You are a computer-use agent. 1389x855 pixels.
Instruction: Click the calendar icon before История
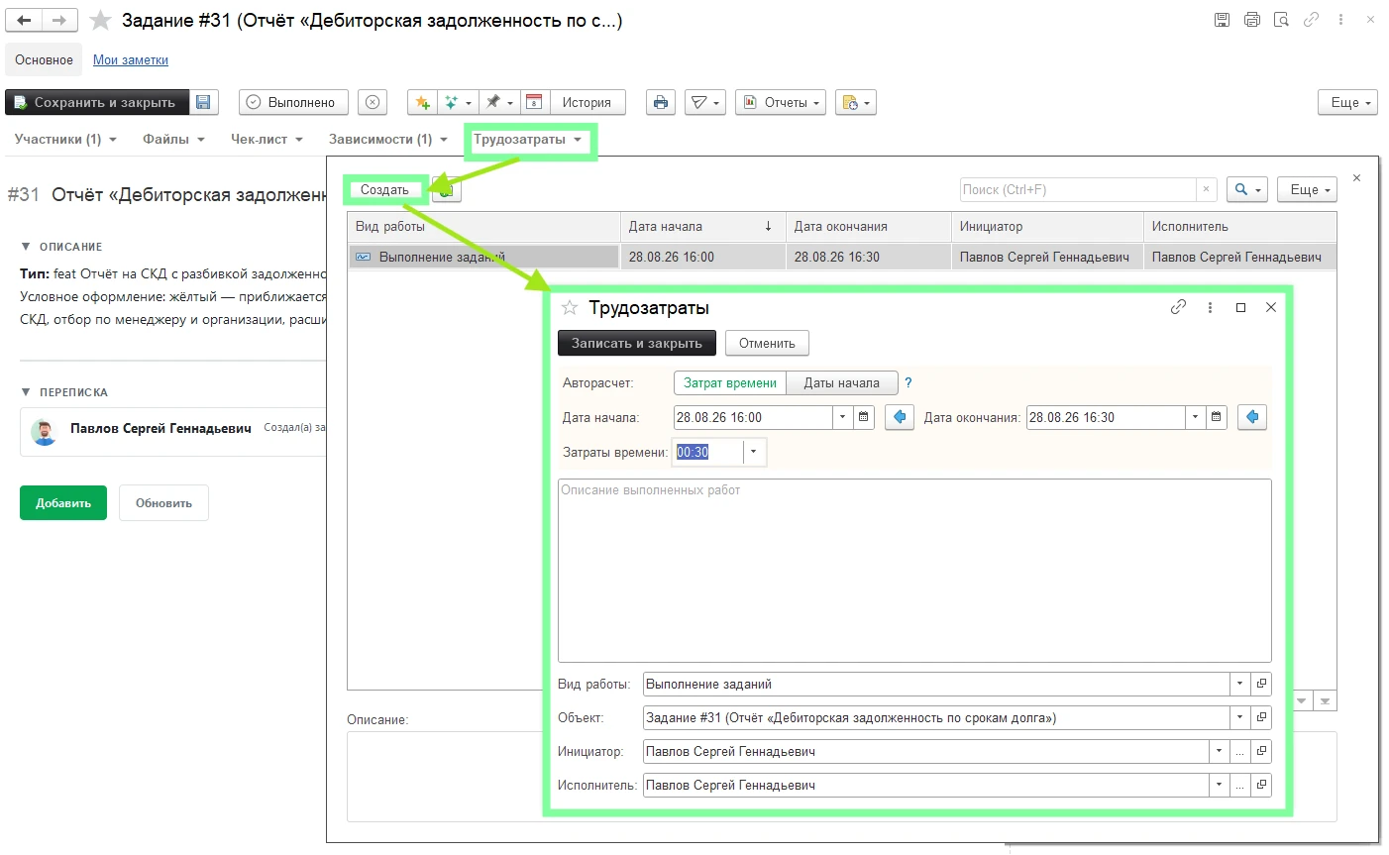coord(534,102)
